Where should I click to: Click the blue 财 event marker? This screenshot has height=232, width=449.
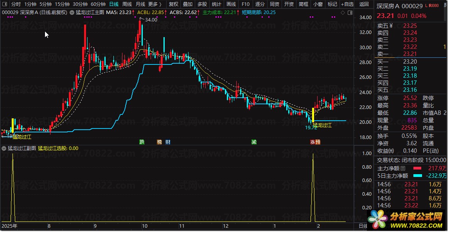point(168,142)
